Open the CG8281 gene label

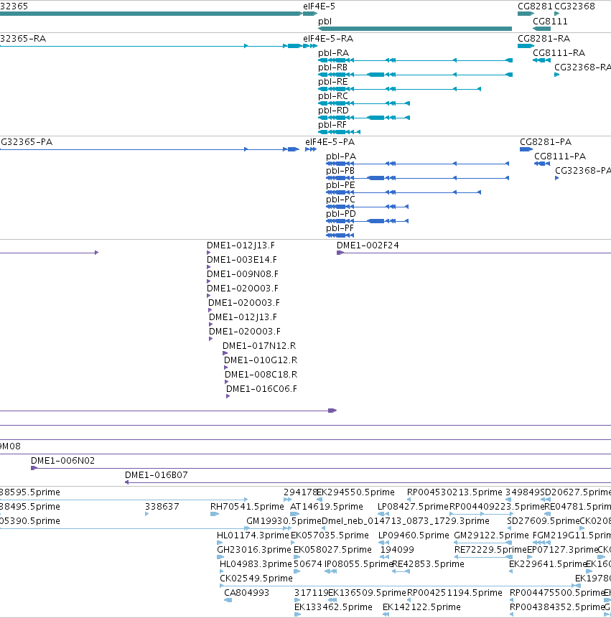tap(535, 6)
